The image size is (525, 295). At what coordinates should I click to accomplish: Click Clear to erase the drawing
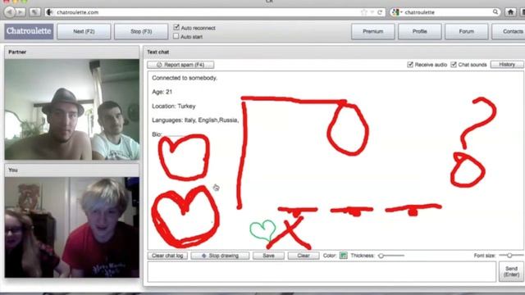click(x=304, y=256)
